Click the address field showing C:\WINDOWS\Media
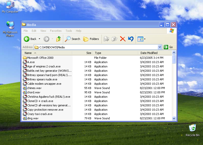Screen dimensions: 203x145 pyautogui.click(x=96, y=47)
